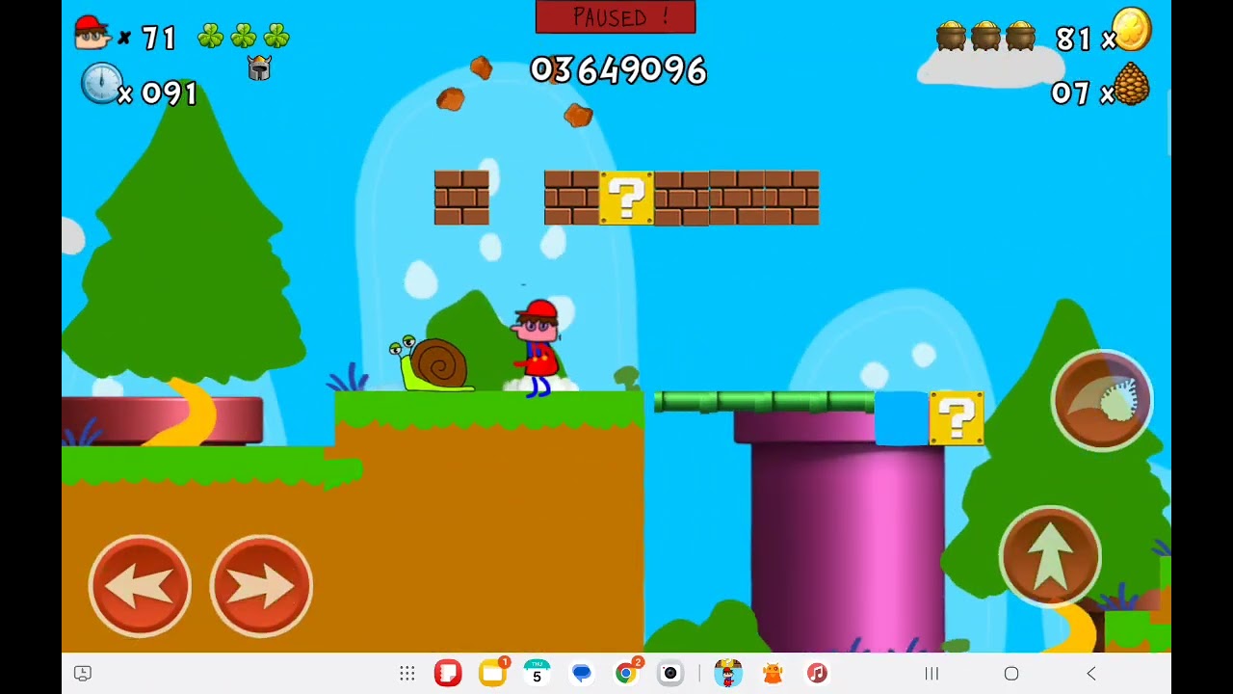Screen dimensions: 1233x694
Task: Tap the jump up-arrow button
Action: tap(1050, 556)
